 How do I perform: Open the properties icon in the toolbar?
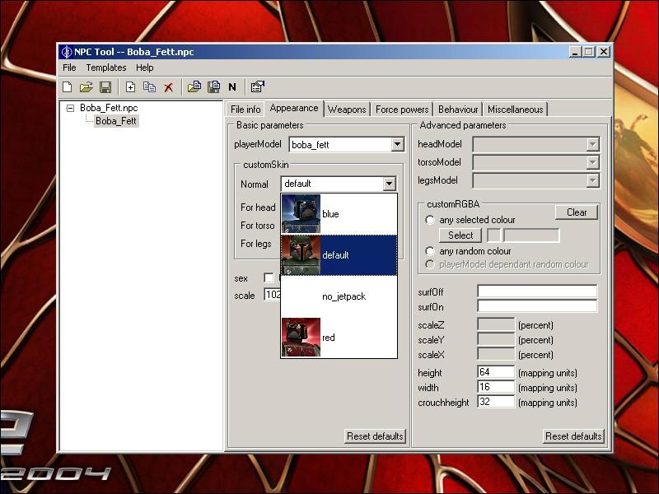257,87
